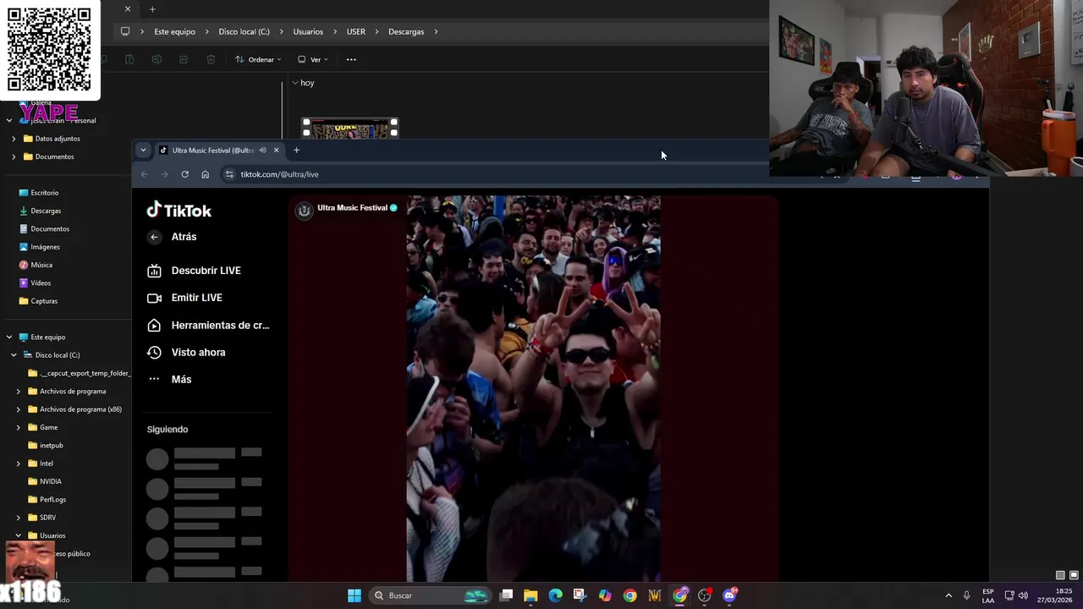This screenshot has width=1083, height=609.
Task: Open Descubrir LIVE in the TikTok sidebar
Action: coord(208,271)
